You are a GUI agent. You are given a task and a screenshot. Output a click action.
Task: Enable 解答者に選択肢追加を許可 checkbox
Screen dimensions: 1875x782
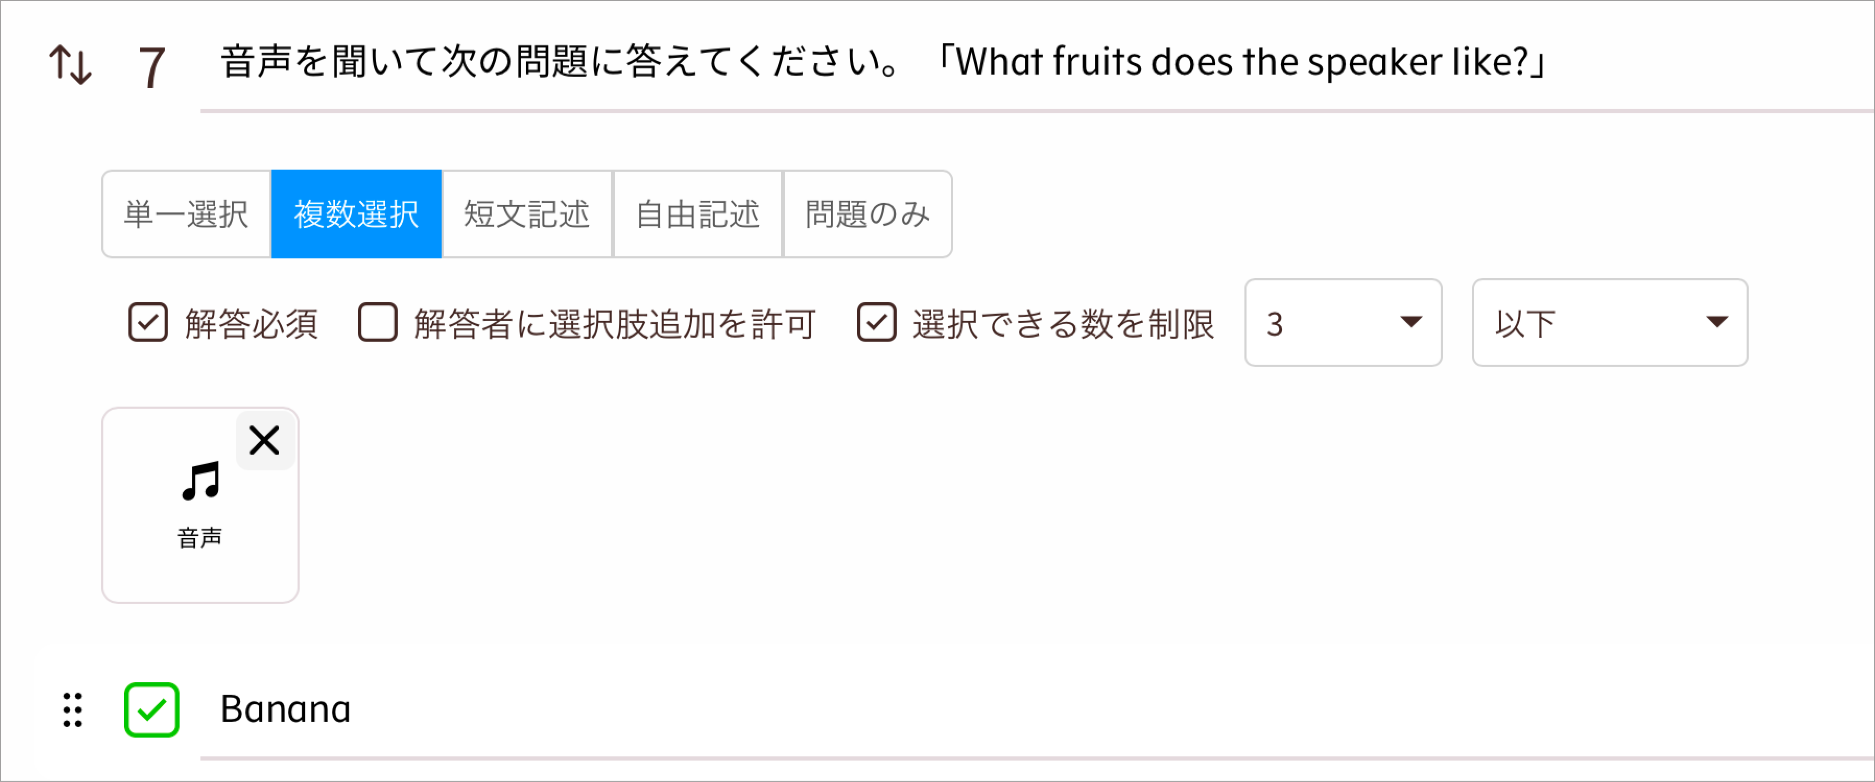[378, 323]
